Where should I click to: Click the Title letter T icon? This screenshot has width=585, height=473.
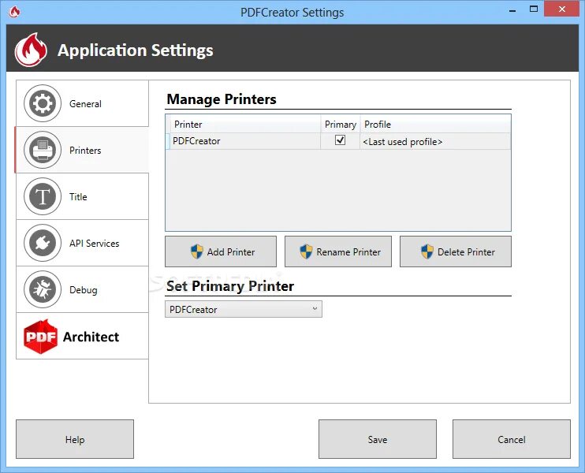(x=43, y=196)
